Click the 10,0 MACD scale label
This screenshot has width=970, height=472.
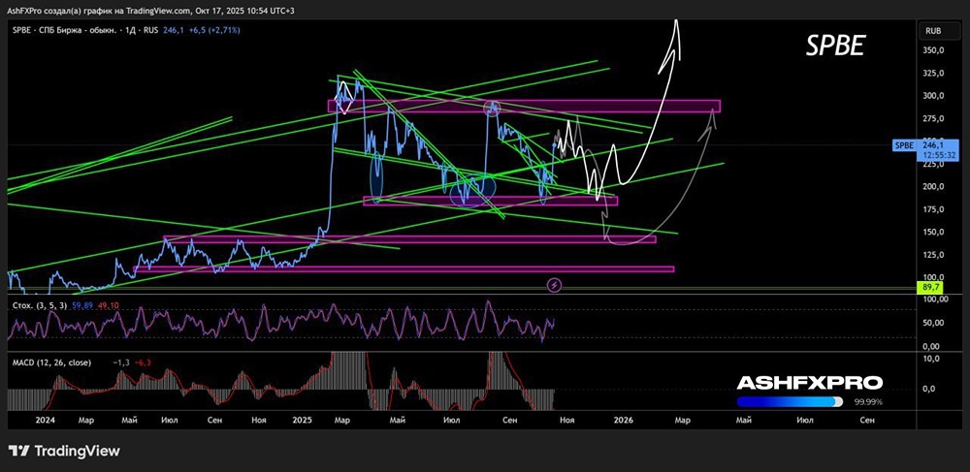coord(933,359)
